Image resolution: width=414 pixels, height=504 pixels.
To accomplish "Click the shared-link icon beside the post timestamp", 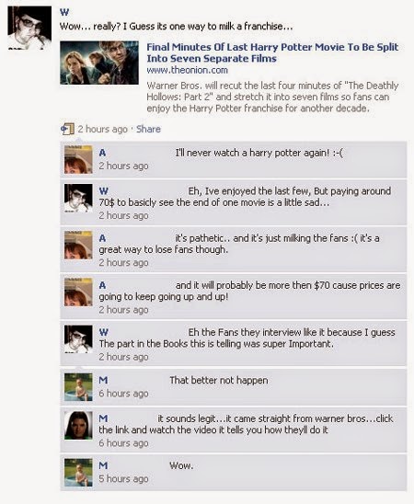I will (67, 129).
